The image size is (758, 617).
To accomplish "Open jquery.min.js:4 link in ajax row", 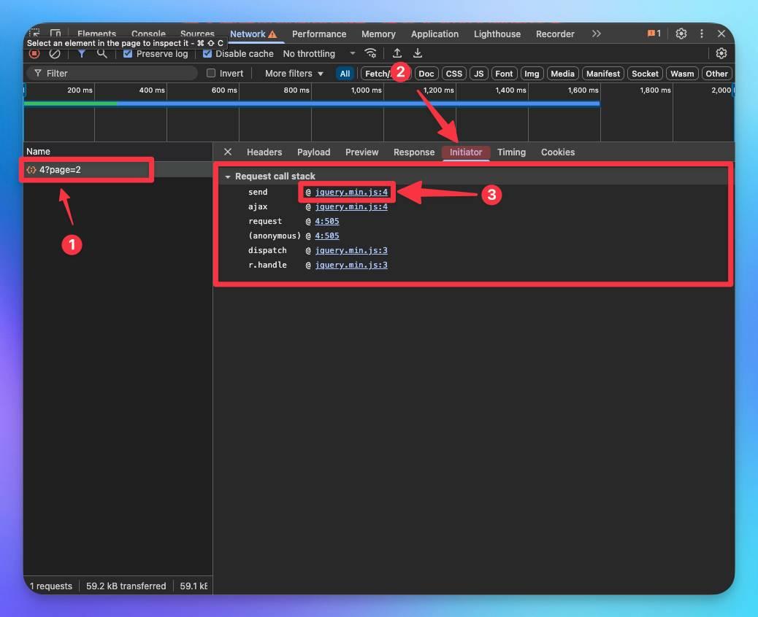I will [x=351, y=206].
